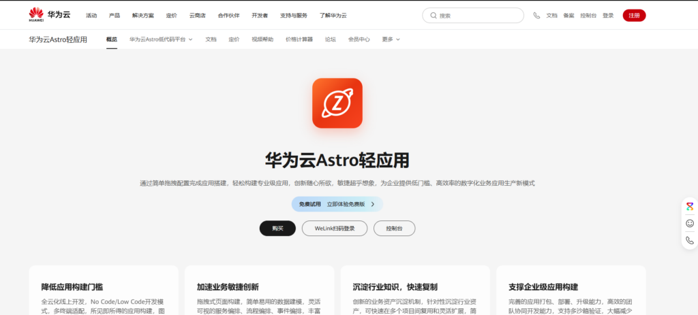
Task: Click the phone contact icon on floating sidebar
Action: coord(690,240)
